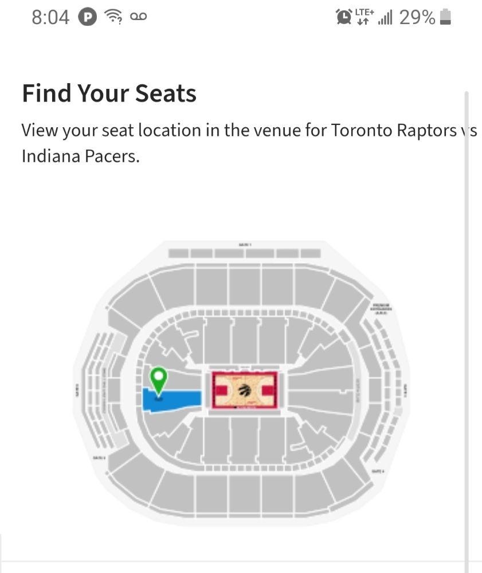The height and width of the screenshot is (573, 482).
Task: Tap the green seat location pin
Action: (x=158, y=378)
